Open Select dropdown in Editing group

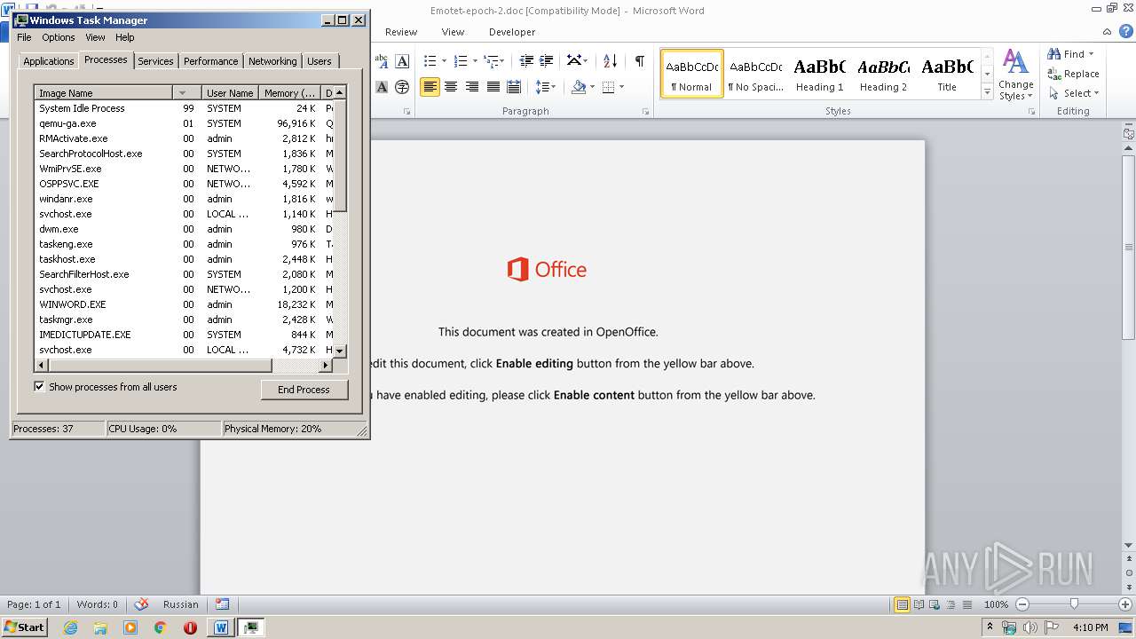point(1096,93)
